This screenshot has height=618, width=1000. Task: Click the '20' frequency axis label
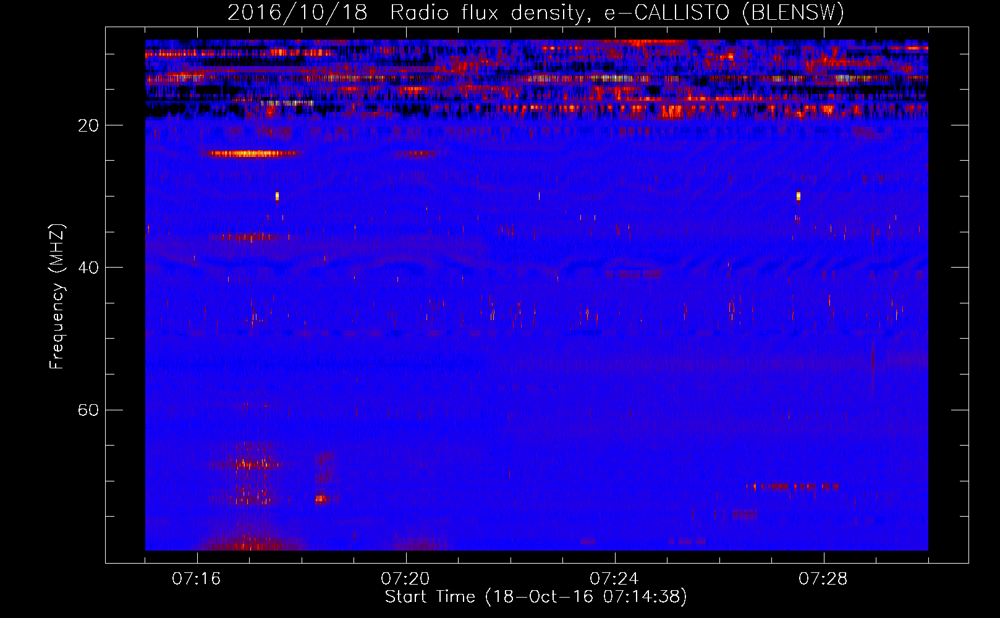pyautogui.click(x=88, y=126)
